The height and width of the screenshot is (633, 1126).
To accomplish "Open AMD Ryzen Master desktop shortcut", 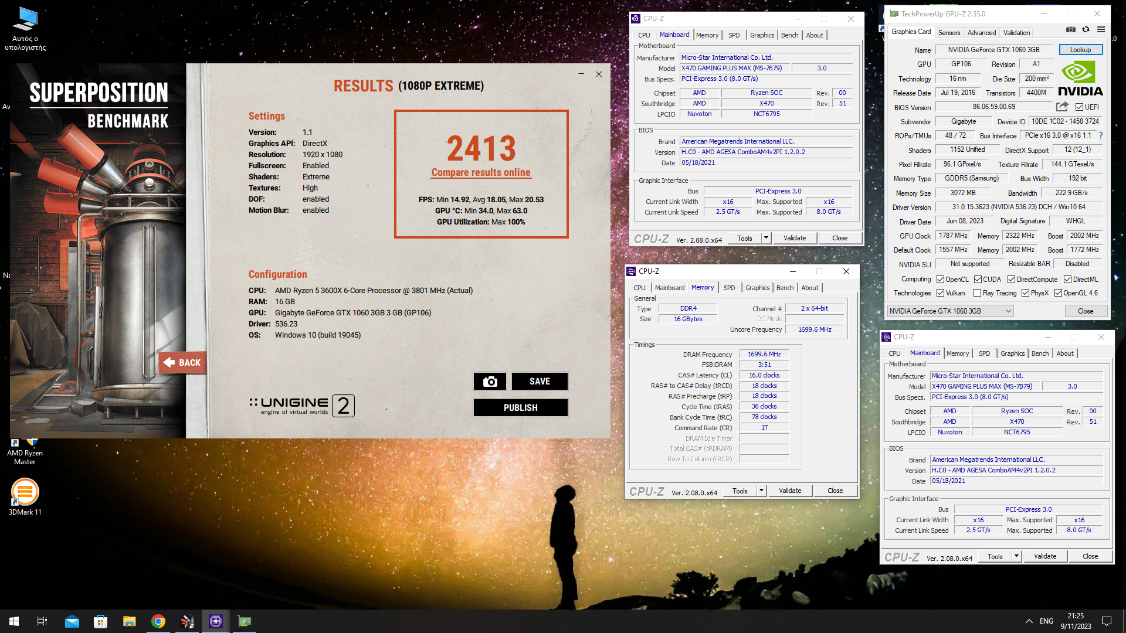I will [25, 452].
